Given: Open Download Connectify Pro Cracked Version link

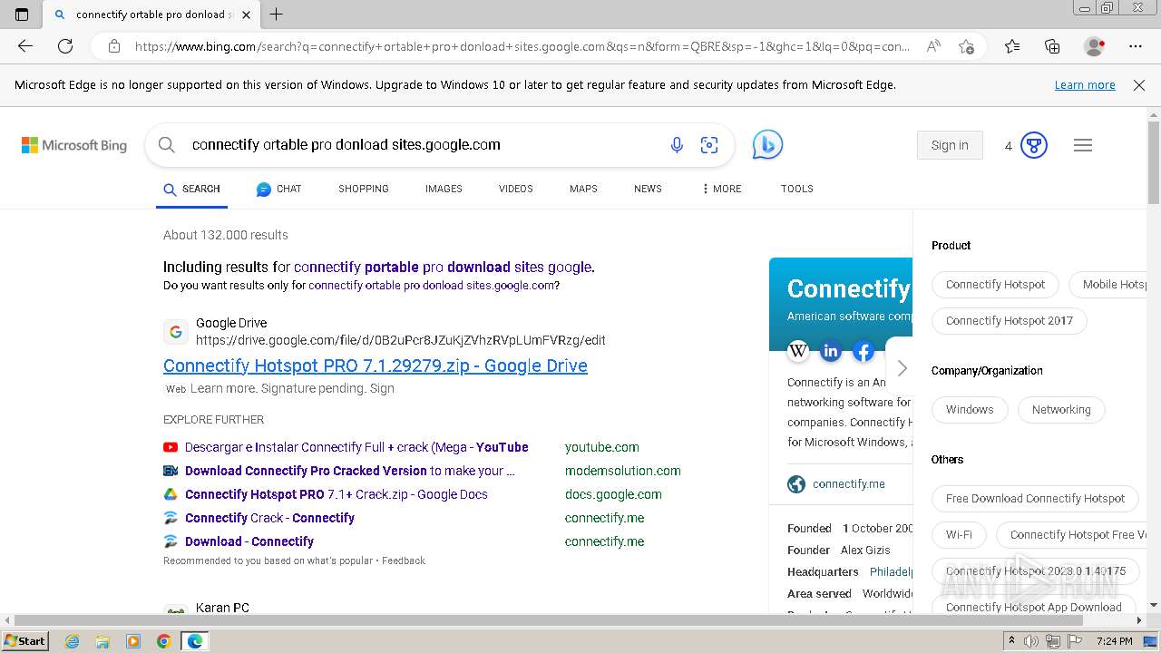Looking at the screenshot, I should click(x=350, y=471).
